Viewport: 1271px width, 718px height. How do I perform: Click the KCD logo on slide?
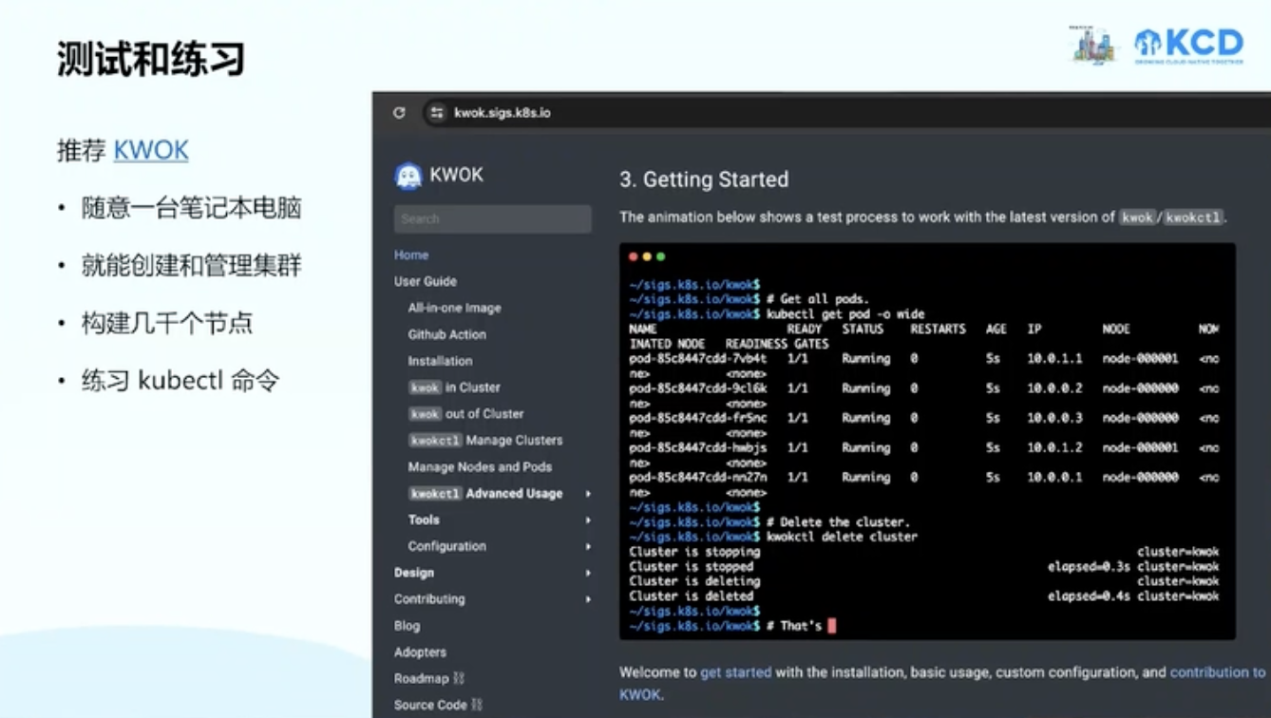tap(1188, 45)
